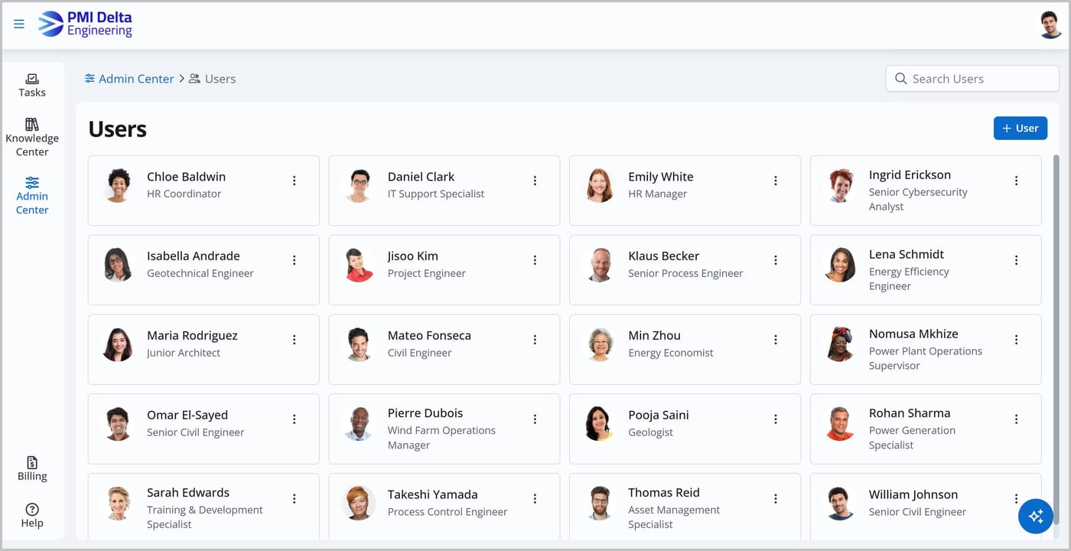This screenshot has width=1071, height=551.
Task: Open options menu for Klaus Becker
Action: [x=775, y=260]
